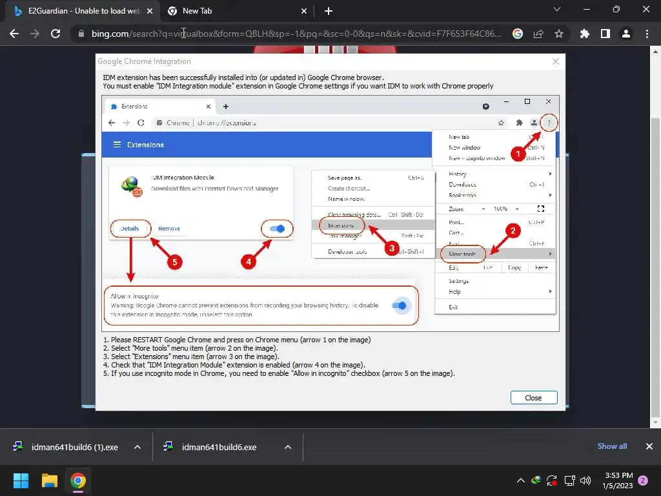The image size is (661, 496).
Task: Go back using the browser back arrow
Action: [x=14, y=34]
